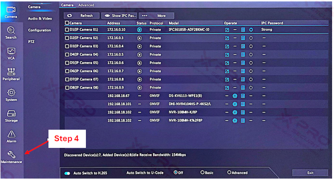Open System settings in sidebar
Screen dimensions: 334x179
(11, 95)
